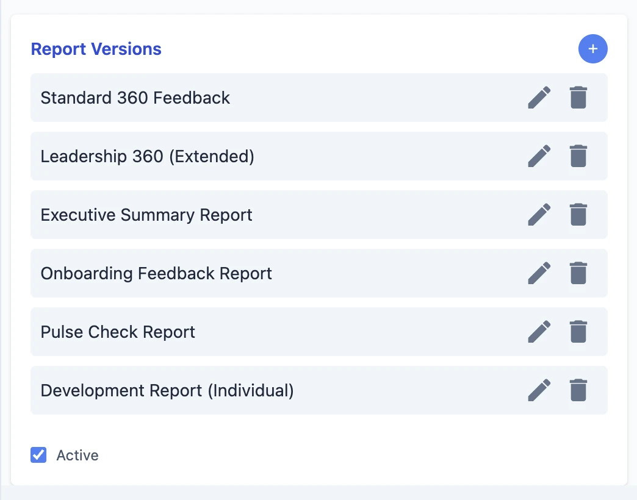Delete the Standard 360 Feedback report

[578, 98]
